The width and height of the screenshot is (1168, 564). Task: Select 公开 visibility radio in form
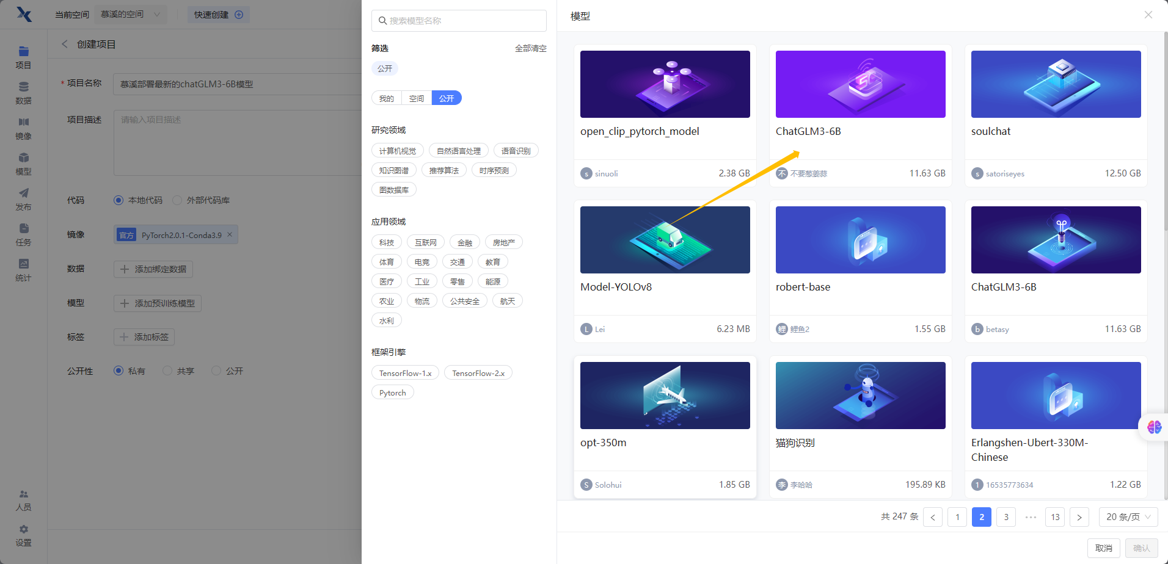216,371
